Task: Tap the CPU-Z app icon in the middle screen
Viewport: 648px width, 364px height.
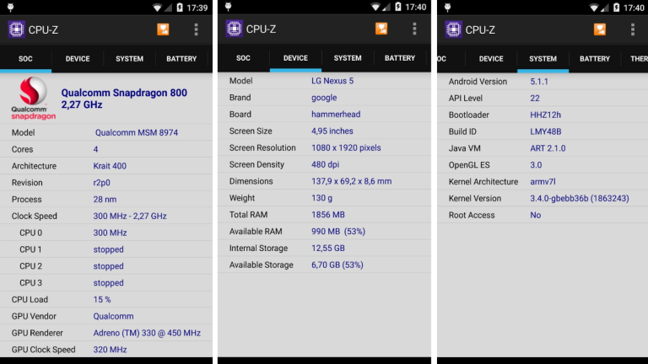Action: [235, 29]
